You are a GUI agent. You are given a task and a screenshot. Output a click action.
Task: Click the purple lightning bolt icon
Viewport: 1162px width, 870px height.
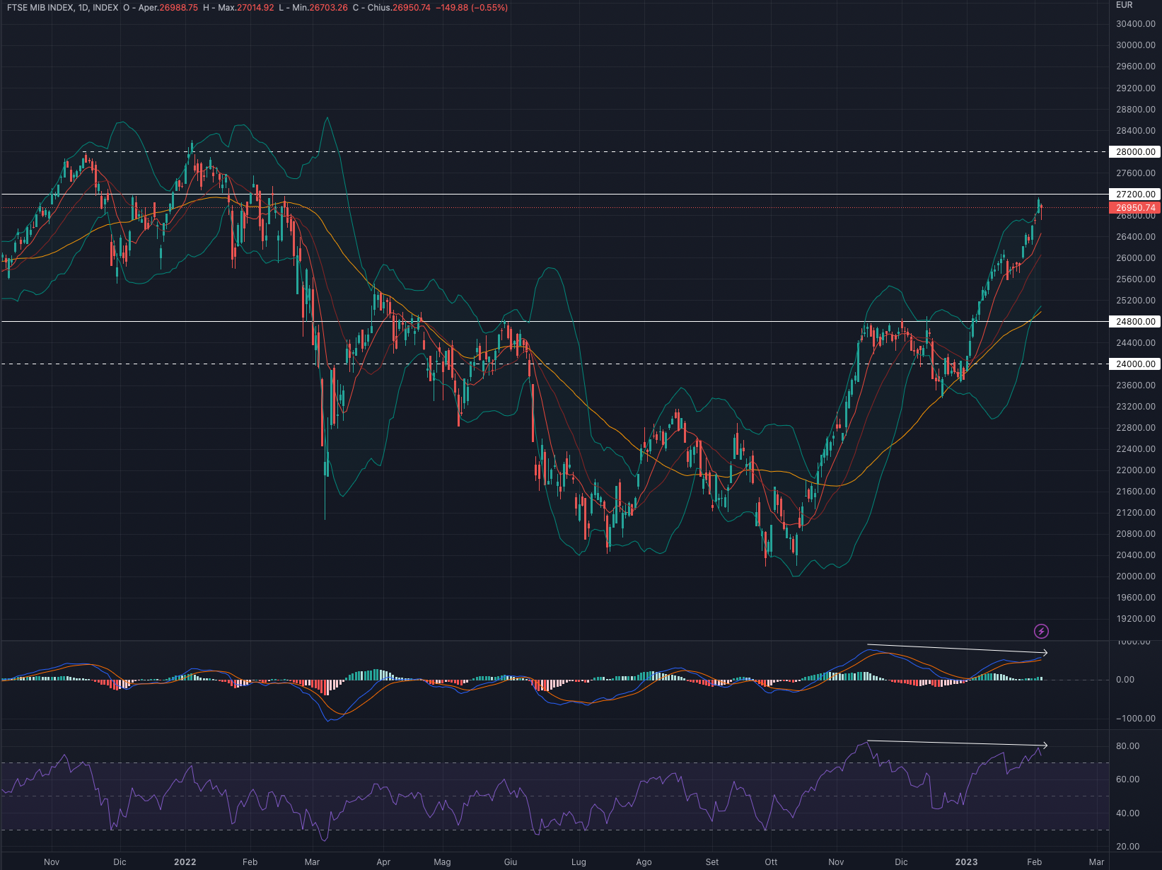click(1041, 631)
